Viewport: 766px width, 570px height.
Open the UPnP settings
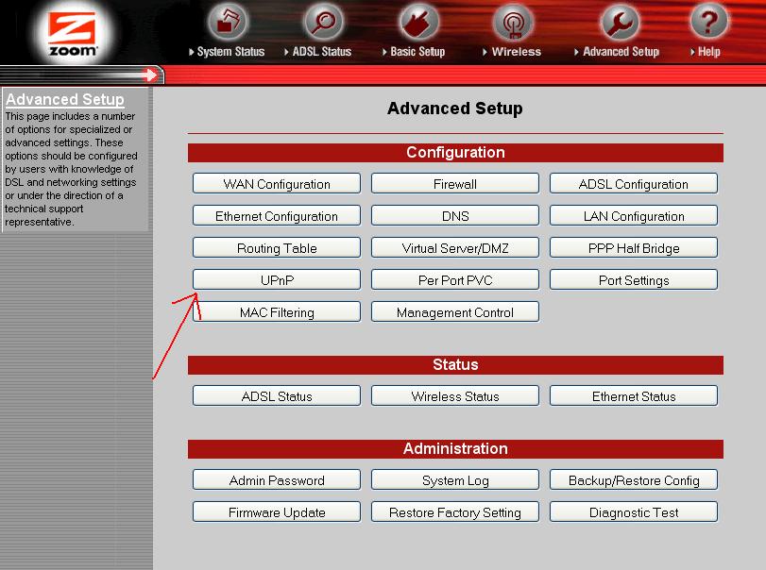pyautogui.click(x=277, y=280)
